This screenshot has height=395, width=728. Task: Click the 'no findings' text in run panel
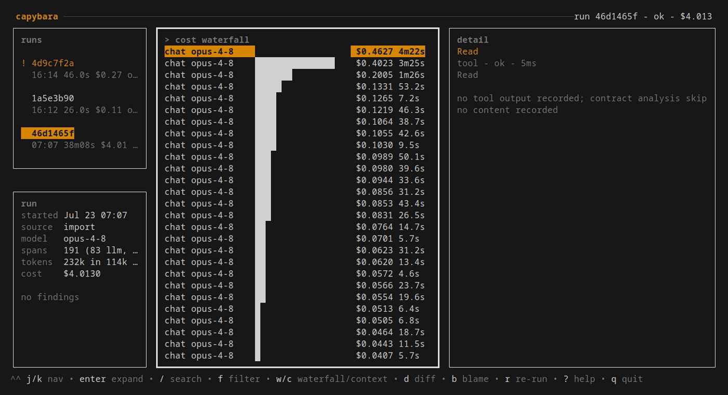tap(50, 297)
